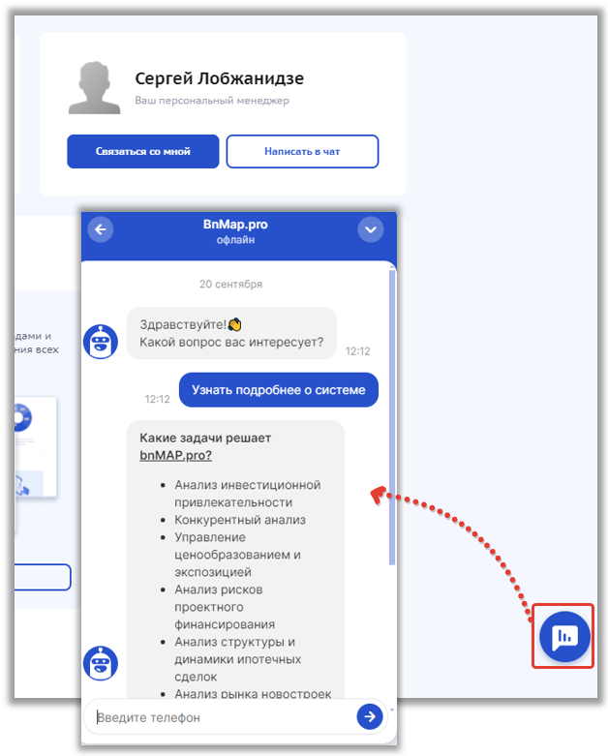Viewport: 608px width, 756px height.
Task: Click 'Анализ структуры и динамики ипотечных сделок'
Action: point(238,659)
